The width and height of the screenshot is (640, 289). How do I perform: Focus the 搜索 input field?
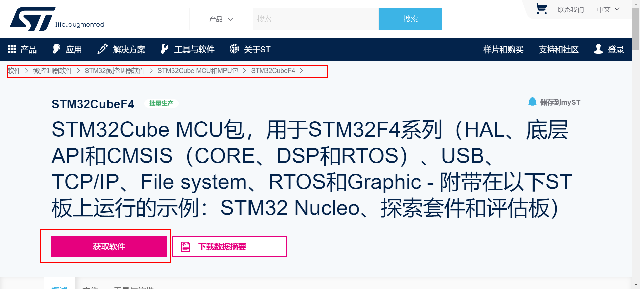[x=316, y=19]
